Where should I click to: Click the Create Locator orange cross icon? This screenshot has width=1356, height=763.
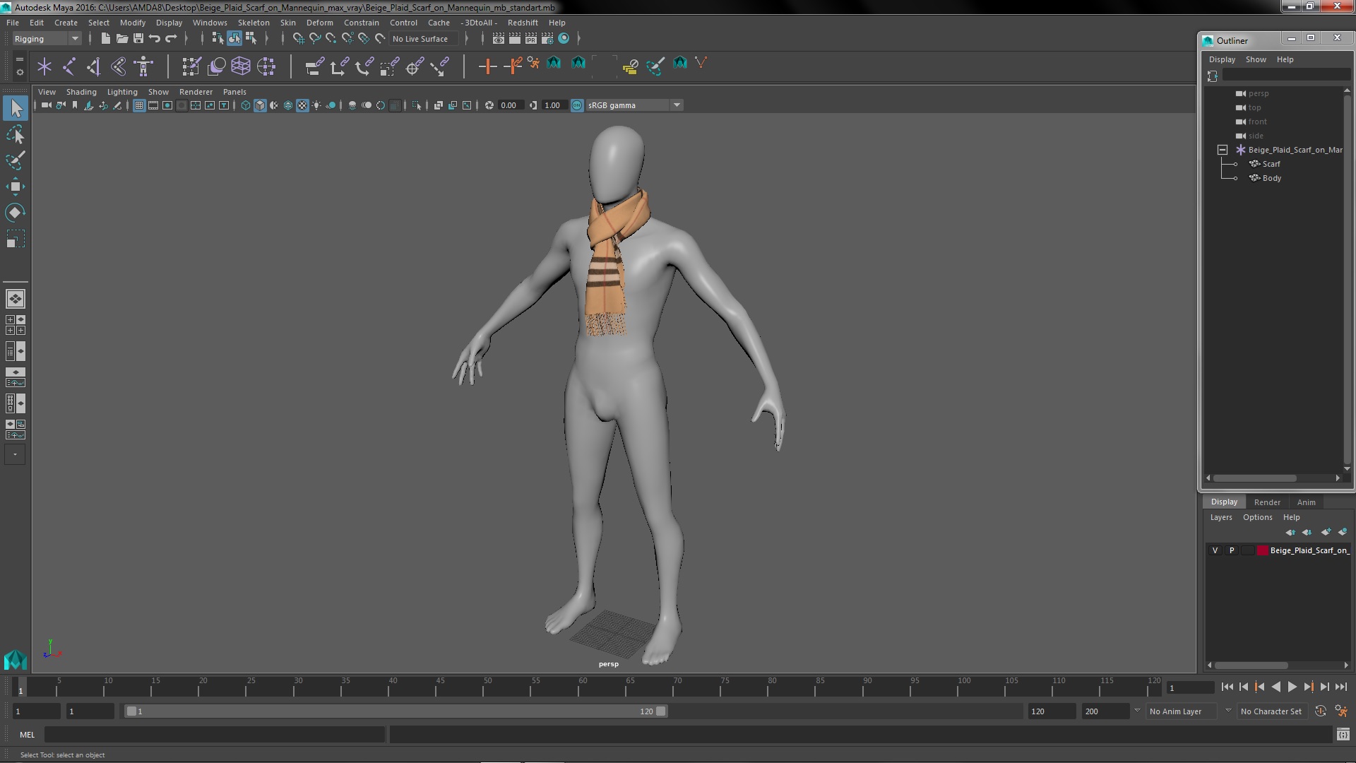point(487,66)
